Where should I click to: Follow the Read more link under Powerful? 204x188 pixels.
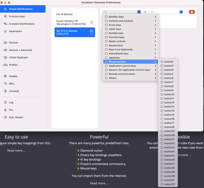[x=99, y=183]
